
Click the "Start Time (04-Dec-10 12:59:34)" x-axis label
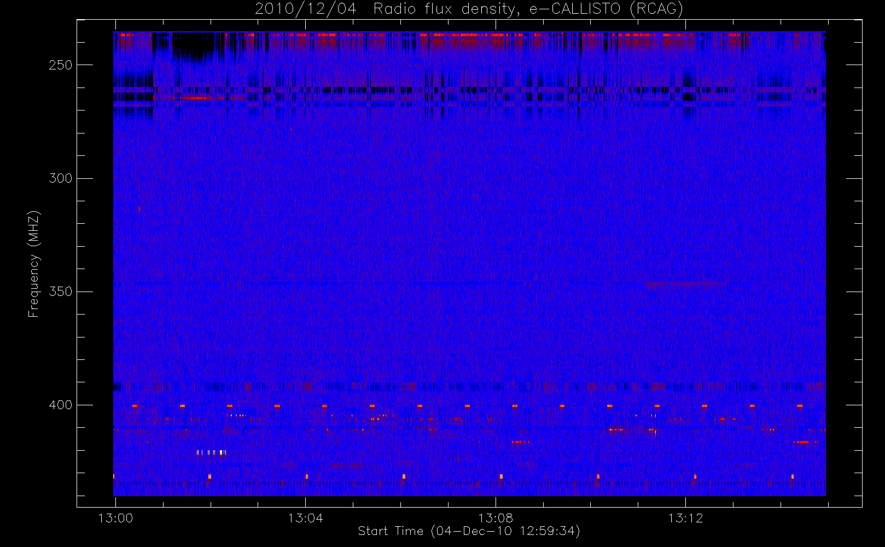click(469, 531)
